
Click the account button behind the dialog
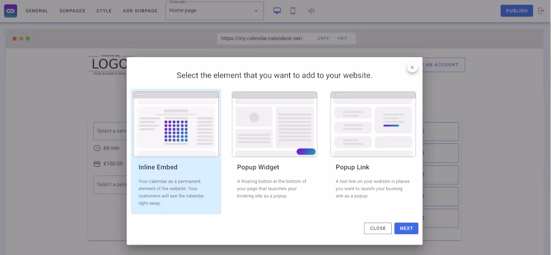pos(444,65)
